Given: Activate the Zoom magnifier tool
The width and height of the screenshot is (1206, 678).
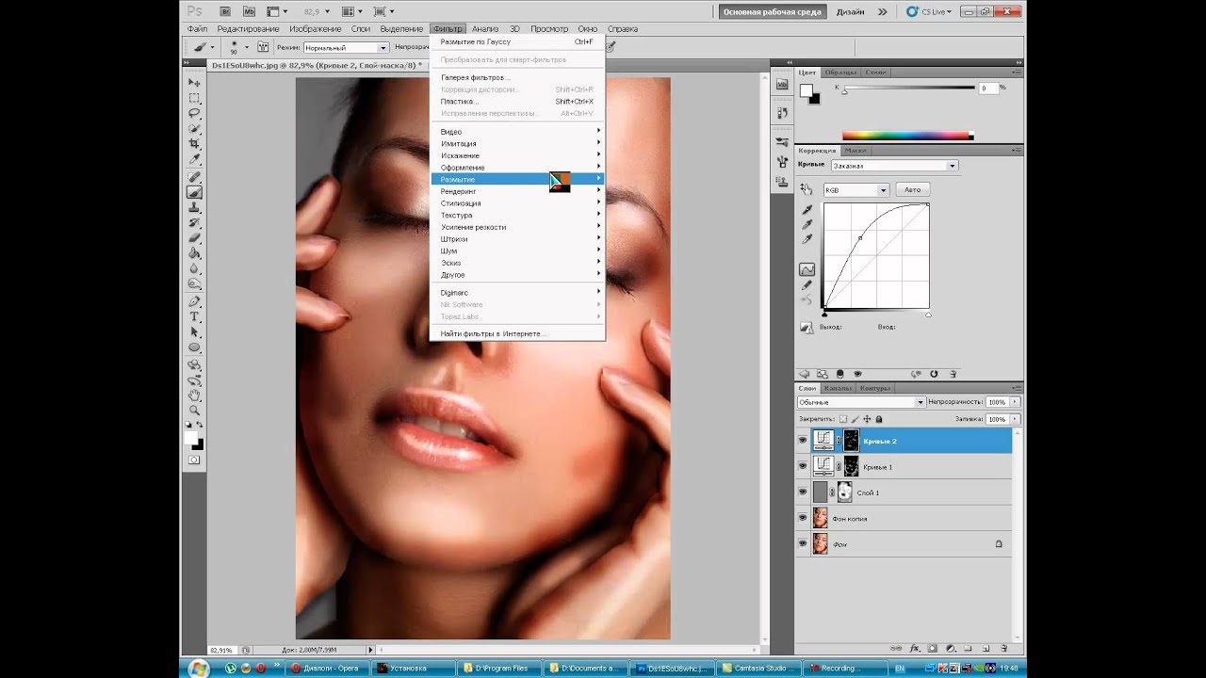Looking at the screenshot, I should 194,411.
